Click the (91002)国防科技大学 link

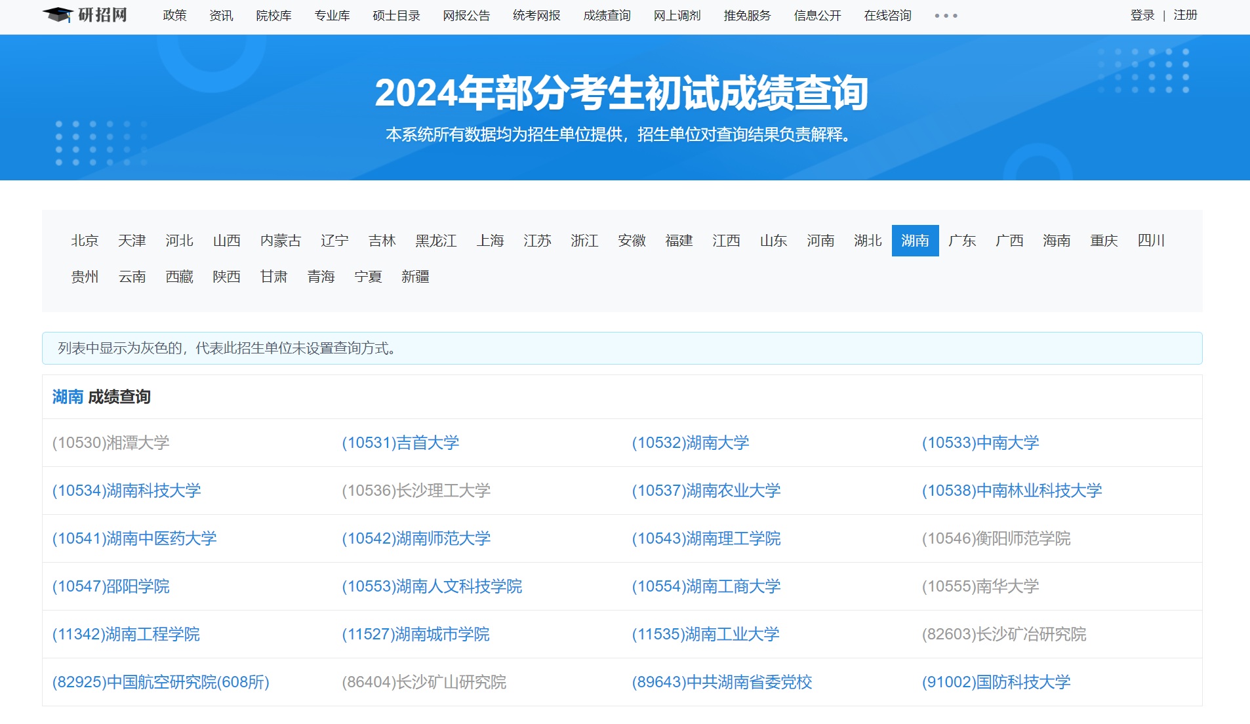coord(996,682)
